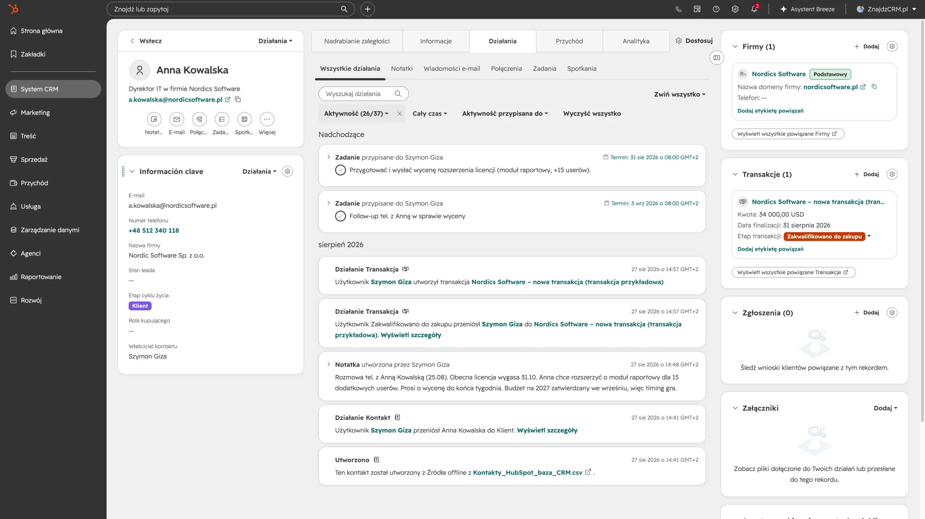
Task: Collapse the Załączniki panel
Action: 735,408
